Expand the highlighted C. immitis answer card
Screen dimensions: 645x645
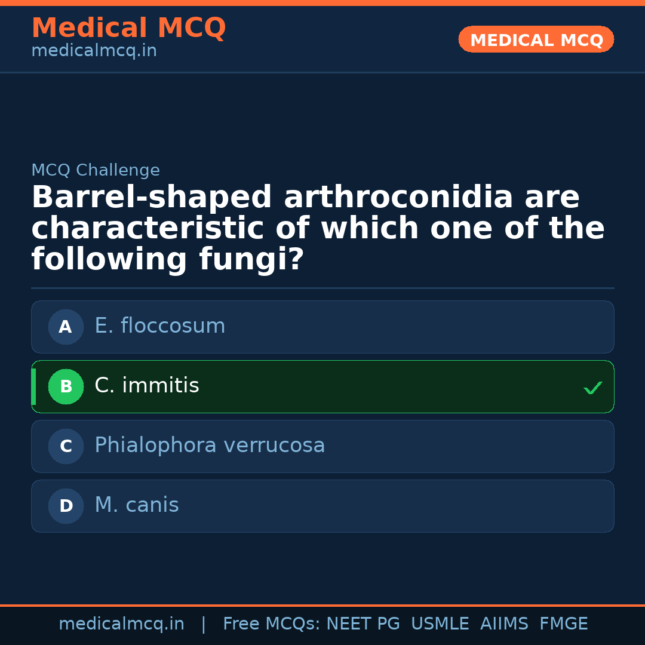click(322, 386)
